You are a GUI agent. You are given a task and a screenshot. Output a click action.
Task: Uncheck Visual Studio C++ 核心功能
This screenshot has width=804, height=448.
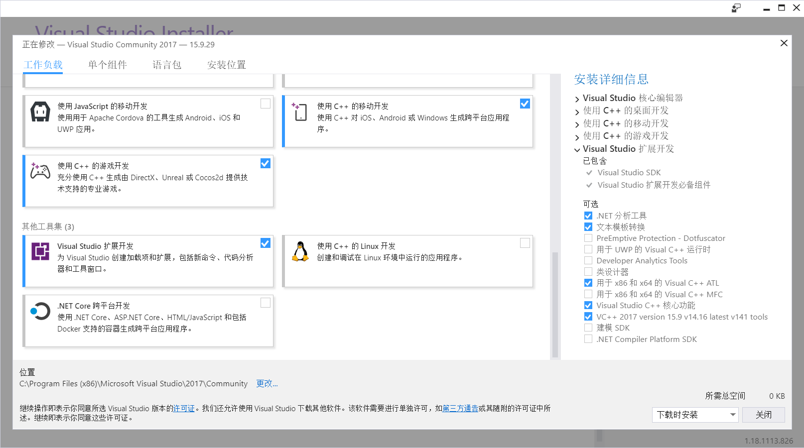point(588,305)
